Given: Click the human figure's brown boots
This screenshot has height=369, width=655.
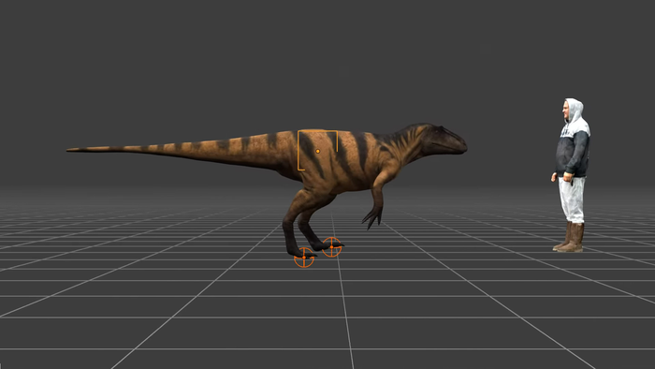Looking at the screenshot, I should tap(570, 237).
